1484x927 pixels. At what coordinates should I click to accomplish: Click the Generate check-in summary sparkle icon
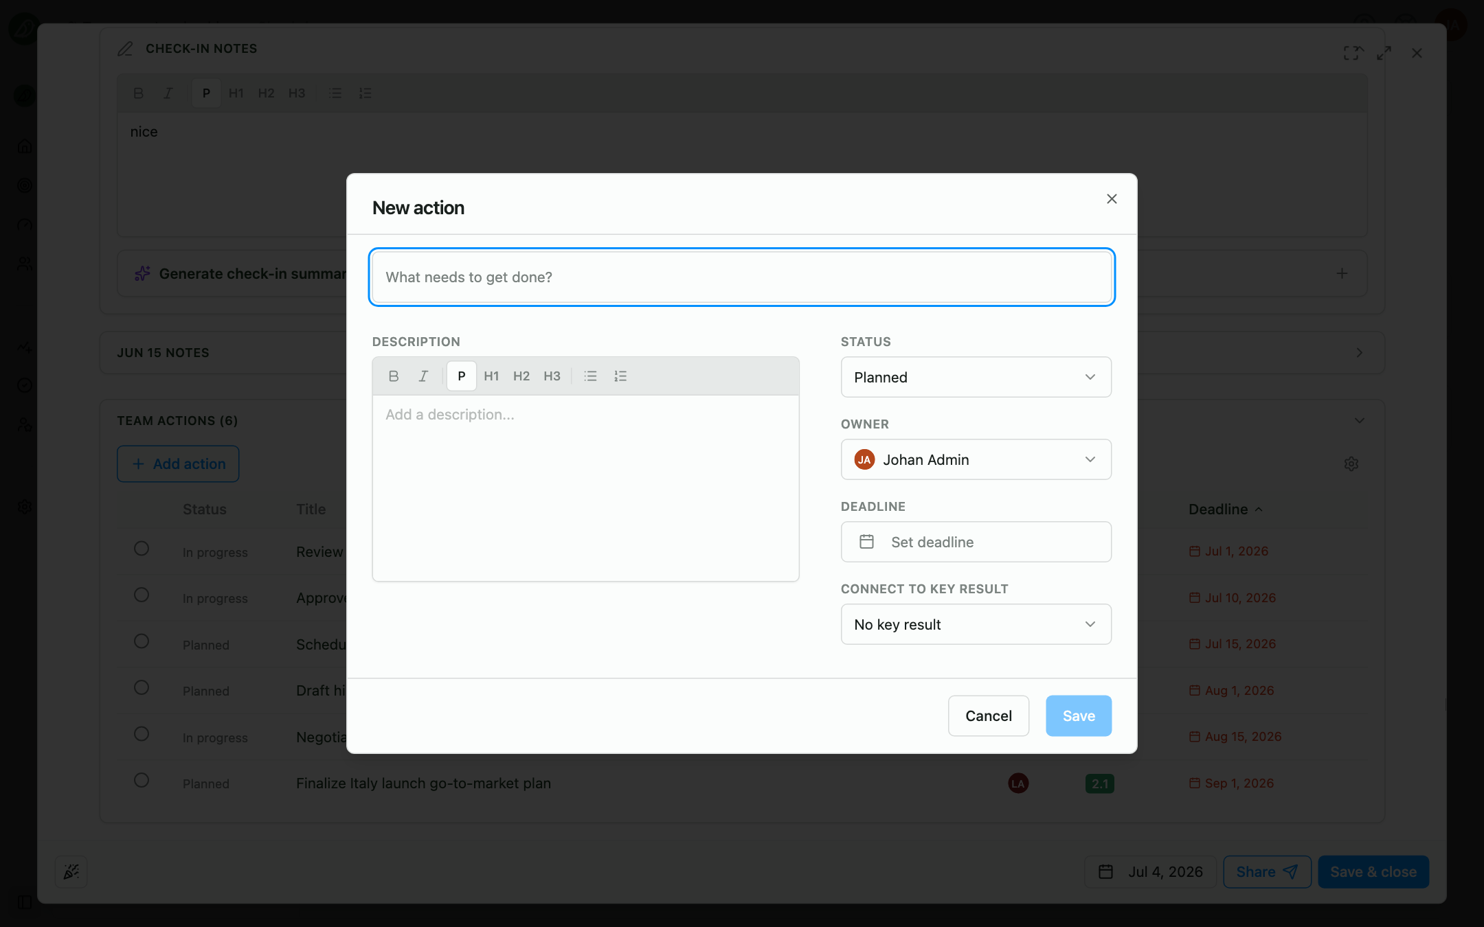(x=142, y=273)
